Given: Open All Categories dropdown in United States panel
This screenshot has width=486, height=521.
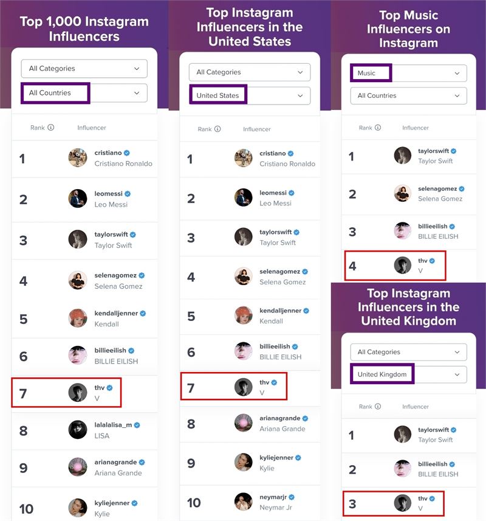Looking at the screenshot, I should coord(250,72).
